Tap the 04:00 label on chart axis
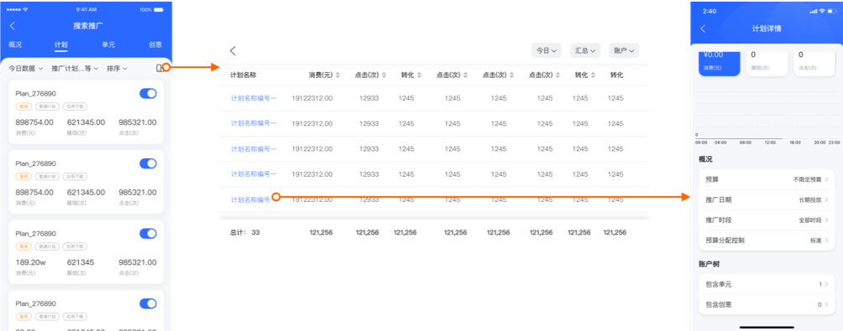The height and width of the screenshot is (331, 843). click(720, 142)
